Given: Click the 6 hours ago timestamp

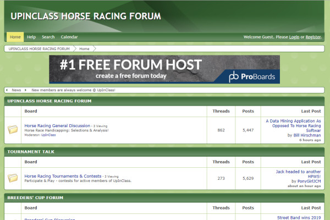Looking at the screenshot, I should coord(310,140).
